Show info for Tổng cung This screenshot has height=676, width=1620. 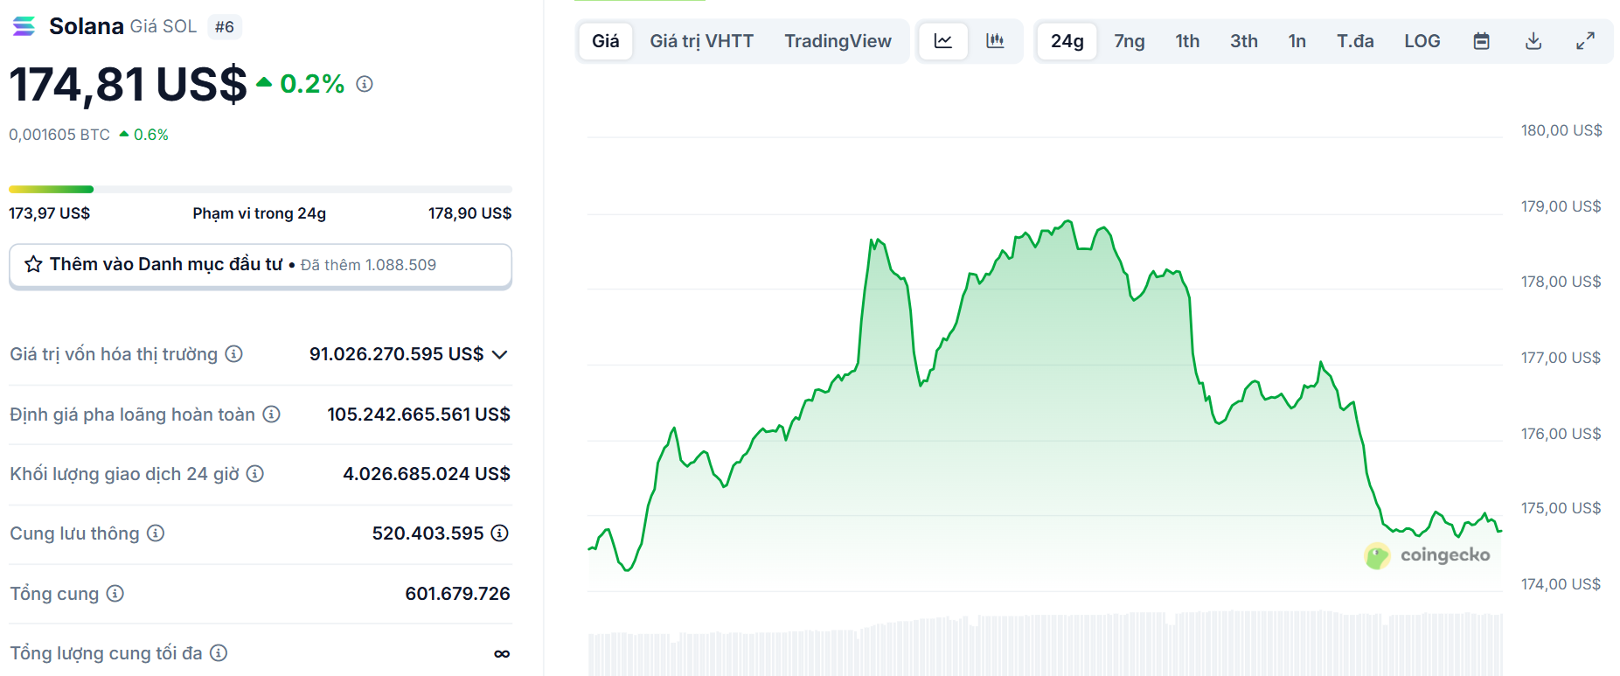(115, 593)
